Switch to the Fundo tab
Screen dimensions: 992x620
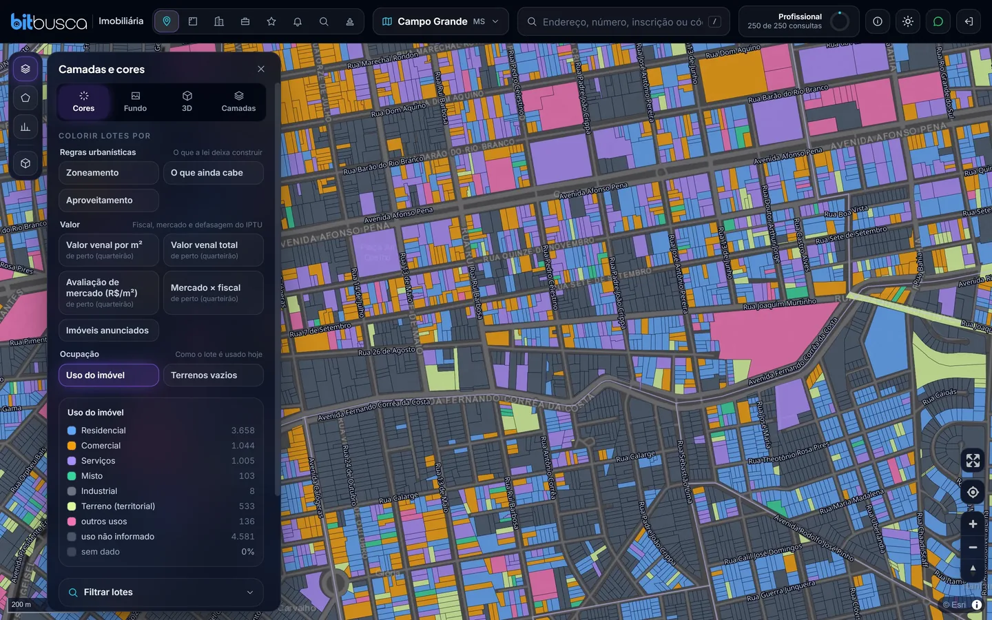coord(135,102)
